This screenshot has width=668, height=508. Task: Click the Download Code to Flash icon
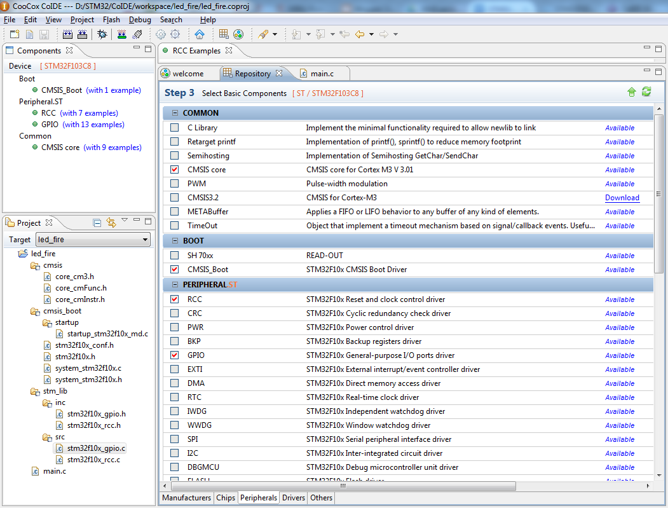pyautogui.click(x=121, y=34)
